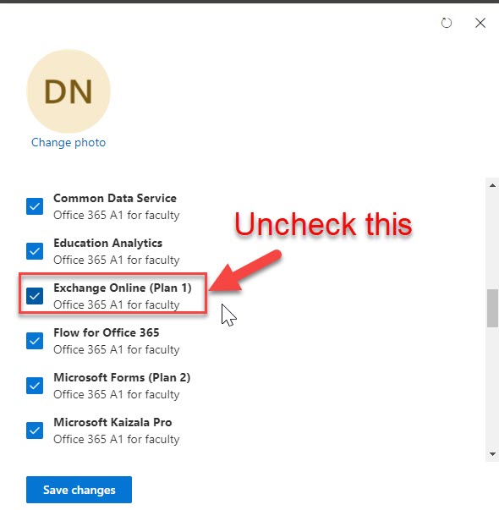Toggle the Microsoft Kaizala Pro checkbox
The height and width of the screenshot is (510, 499).
click(35, 430)
